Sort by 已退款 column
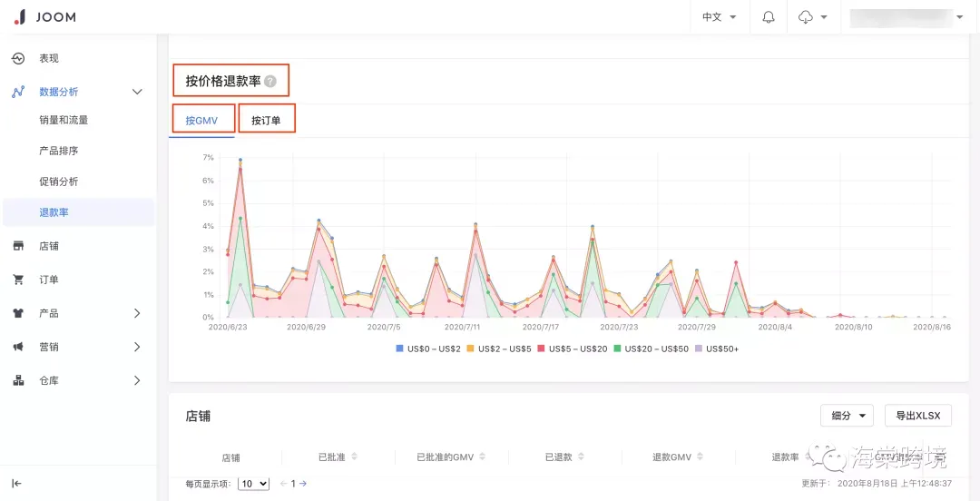 click(x=582, y=457)
